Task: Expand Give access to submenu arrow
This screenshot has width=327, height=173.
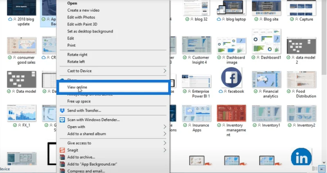Action: click(x=165, y=143)
